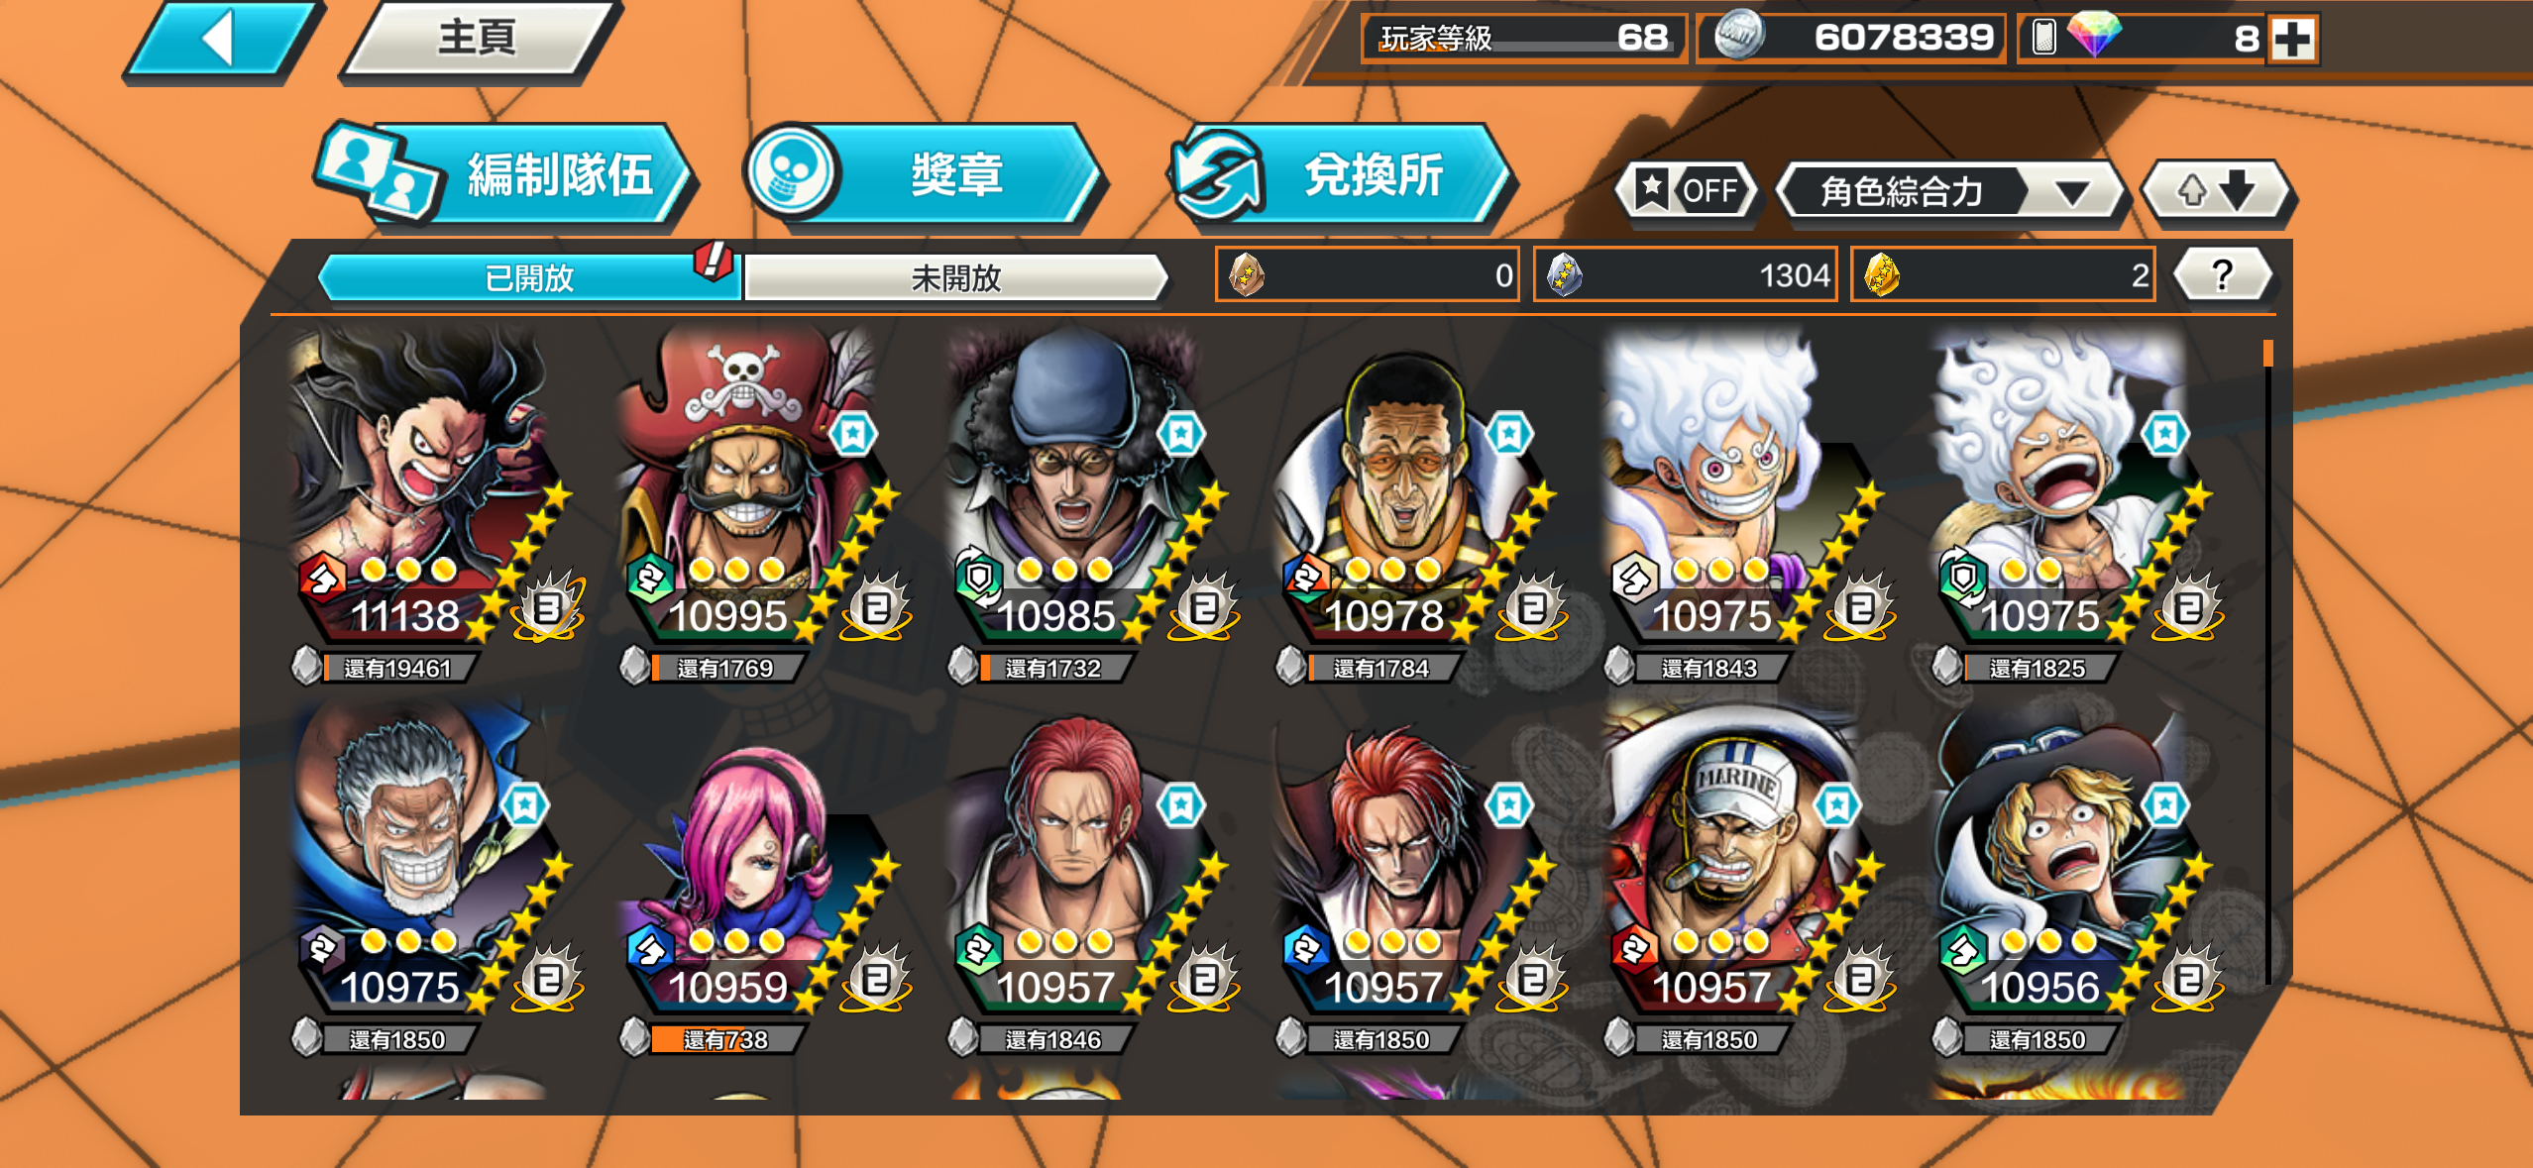This screenshot has height=1168, width=2533.
Task: Tap the silver coin currency icon
Action: pyautogui.click(x=1739, y=36)
